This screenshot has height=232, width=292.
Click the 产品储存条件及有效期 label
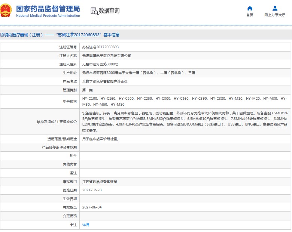point(59,147)
